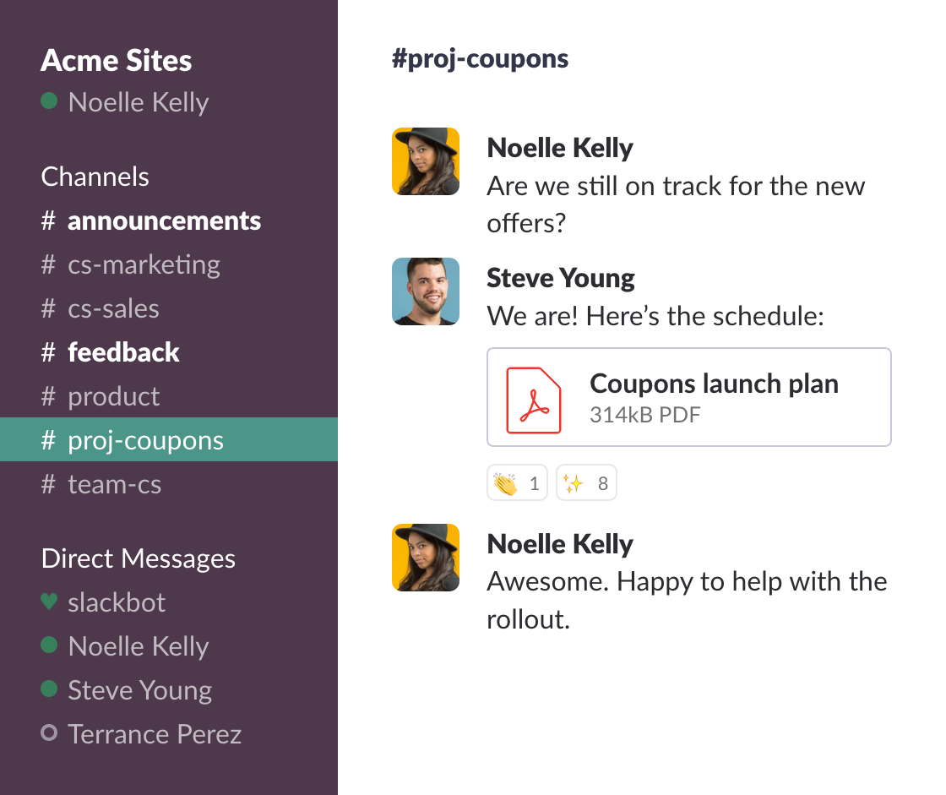Expand the Direct Messages section header
The image size is (946, 795).
139,558
